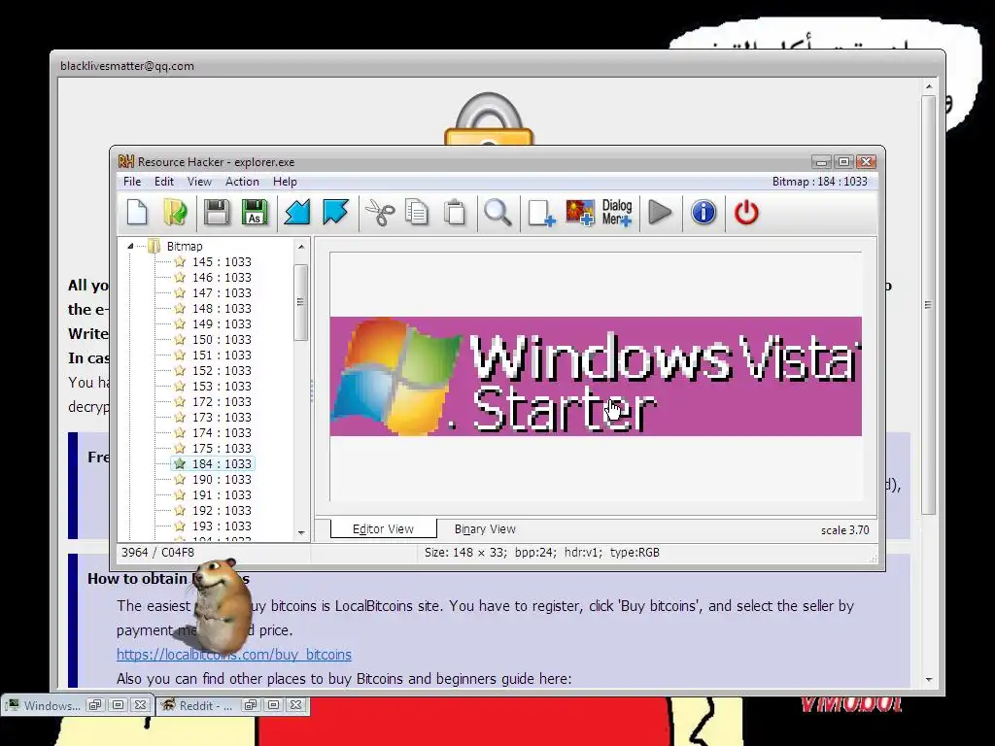Screen dimensions: 995x746
Task: Click the Bitmap folder icon in tree
Action: tap(154, 246)
